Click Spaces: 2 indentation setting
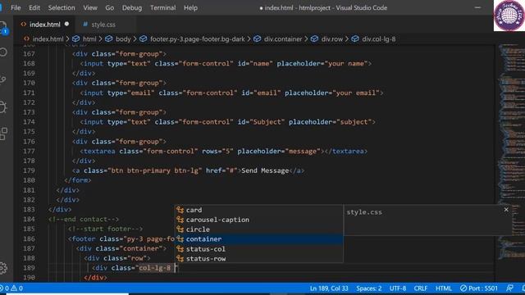525x295 pixels. pos(368,288)
